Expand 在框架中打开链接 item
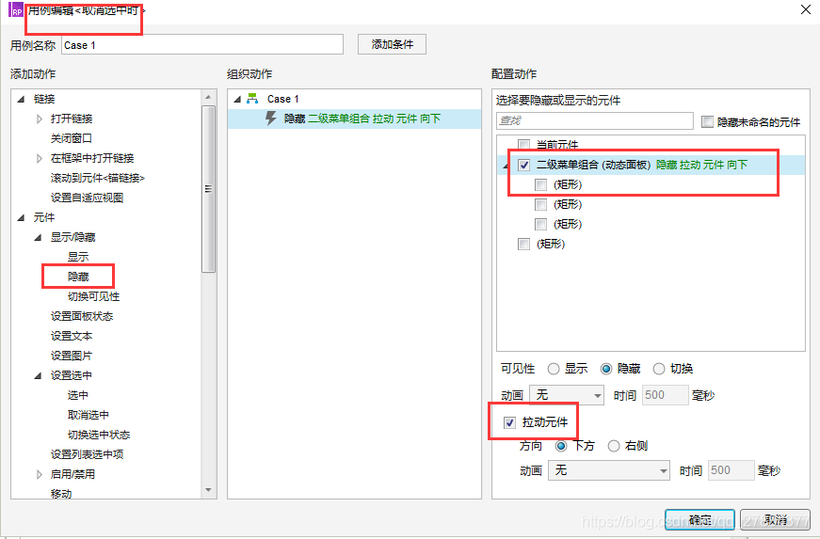The height and width of the screenshot is (539, 820). pyautogui.click(x=40, y=158)
